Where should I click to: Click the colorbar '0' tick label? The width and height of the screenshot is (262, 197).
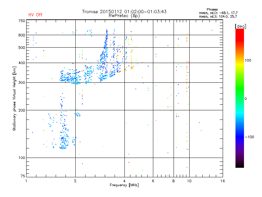pyautogui.click(x=246, y=99)
